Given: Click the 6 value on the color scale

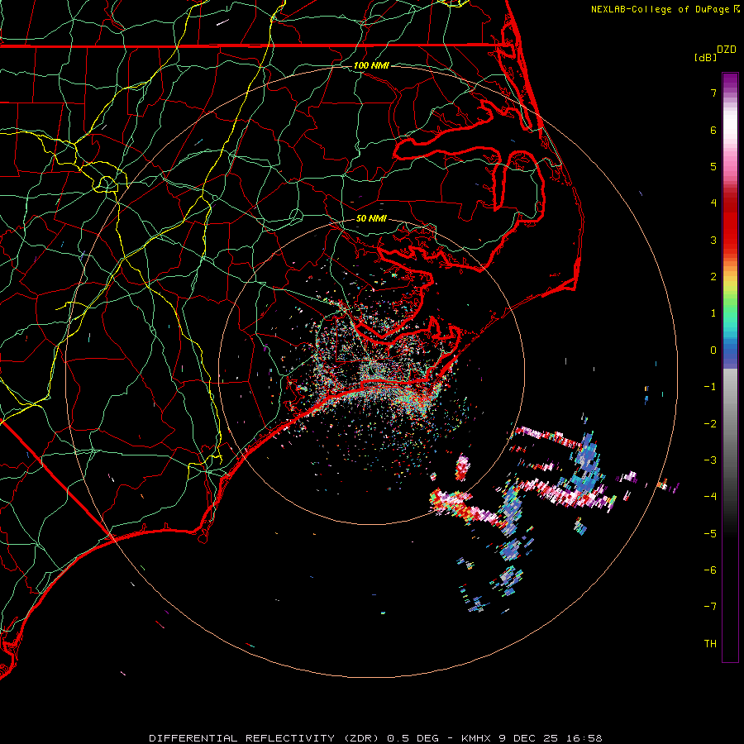Looking at the screenshot, I should [713, 130].
